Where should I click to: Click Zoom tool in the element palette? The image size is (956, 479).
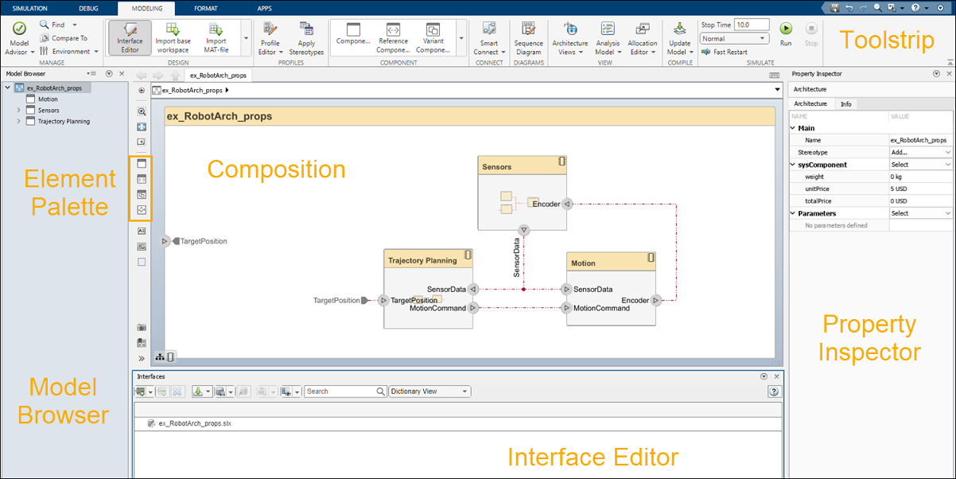point(142,112)
